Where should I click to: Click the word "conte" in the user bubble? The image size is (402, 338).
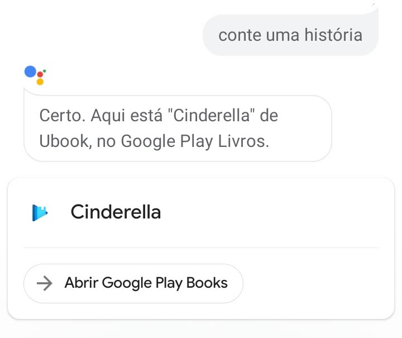click(x=240, y=35)
